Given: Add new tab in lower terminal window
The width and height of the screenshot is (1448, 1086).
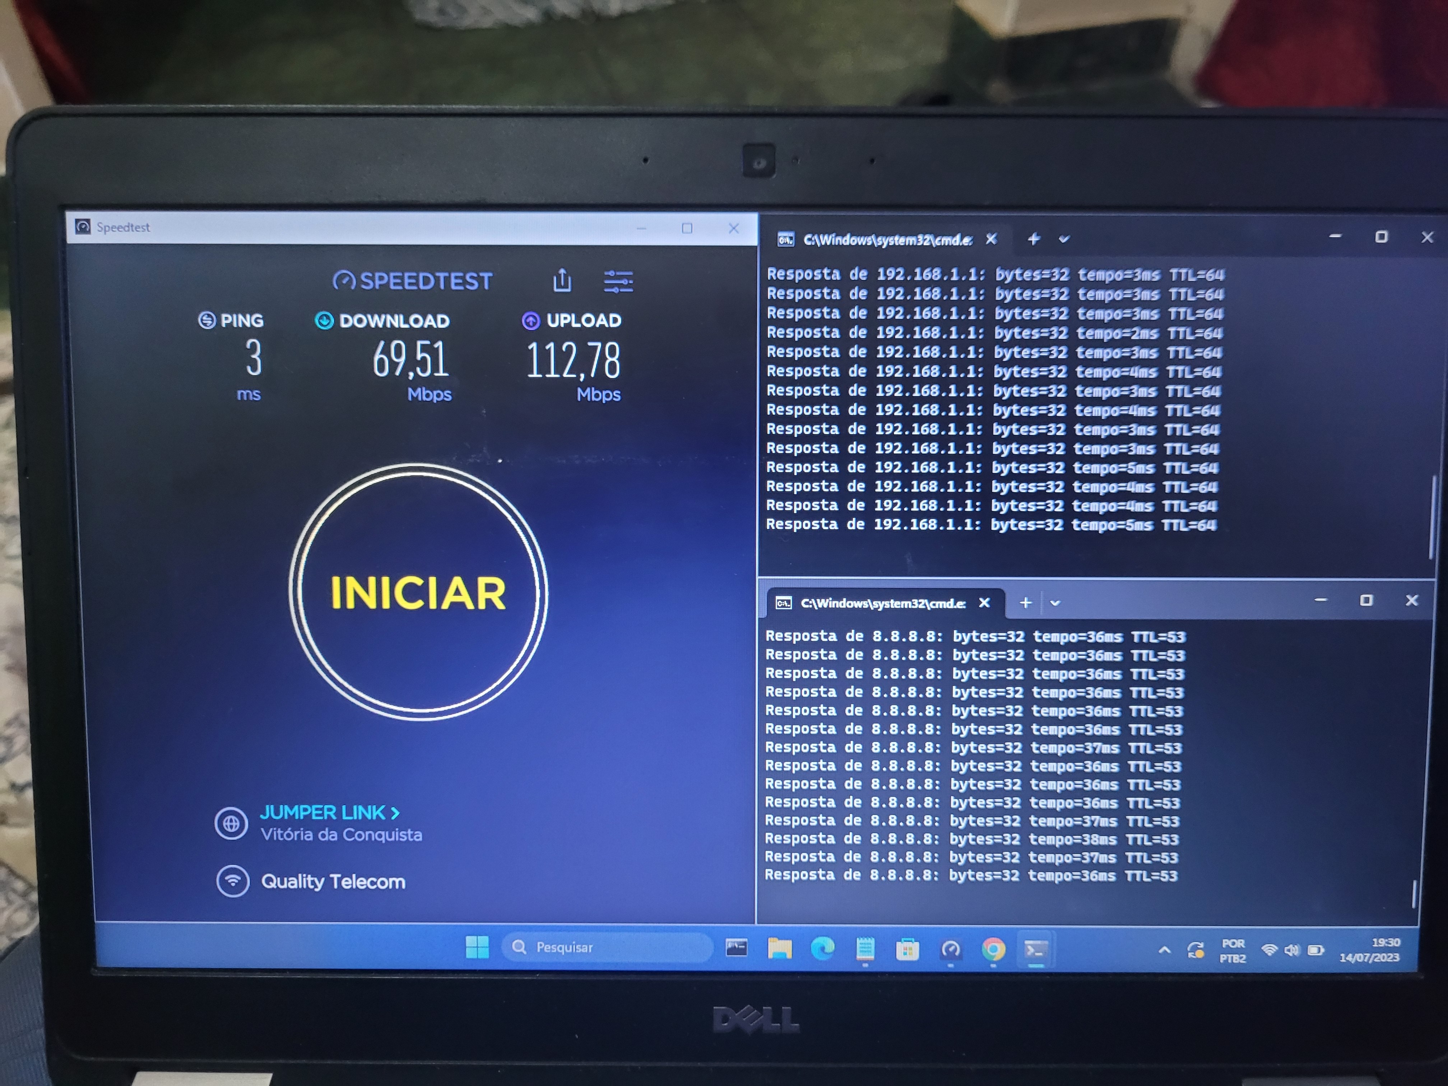Looking at the screenshot, I should pos(1025,602).
